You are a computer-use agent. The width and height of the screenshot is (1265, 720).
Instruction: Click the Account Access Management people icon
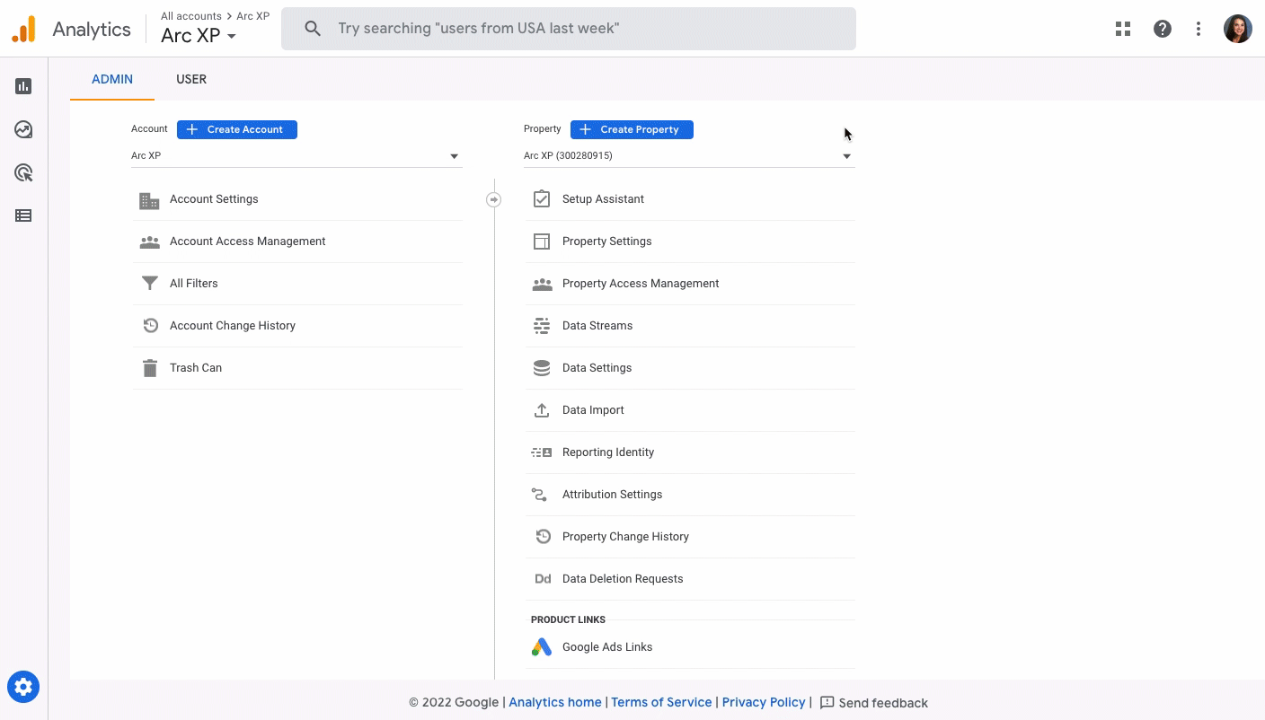click(150, 241)
